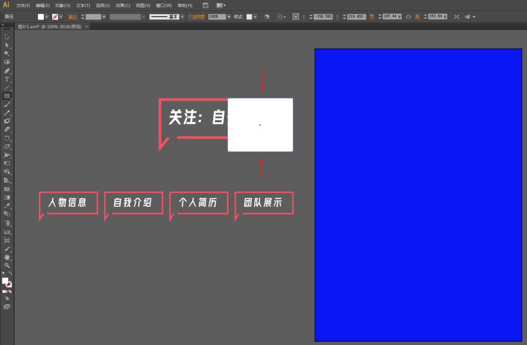Select the Direct Selection tool

coord(7,45)
